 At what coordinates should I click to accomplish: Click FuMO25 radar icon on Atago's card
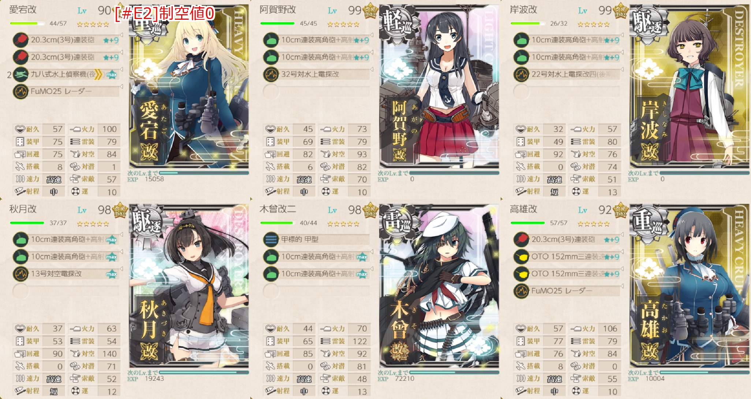(20, 91)
